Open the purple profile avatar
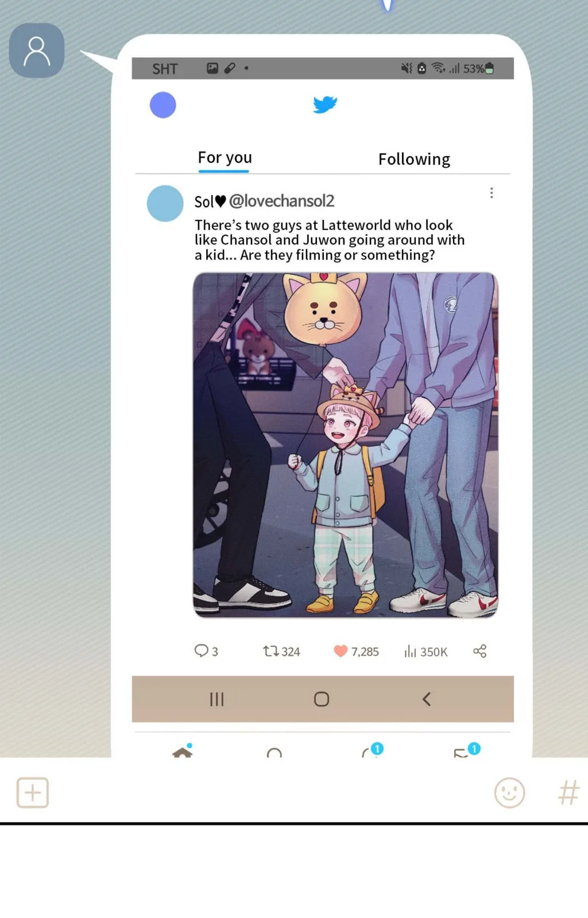Viewport: 588px width, 918px height. (163, 105)
